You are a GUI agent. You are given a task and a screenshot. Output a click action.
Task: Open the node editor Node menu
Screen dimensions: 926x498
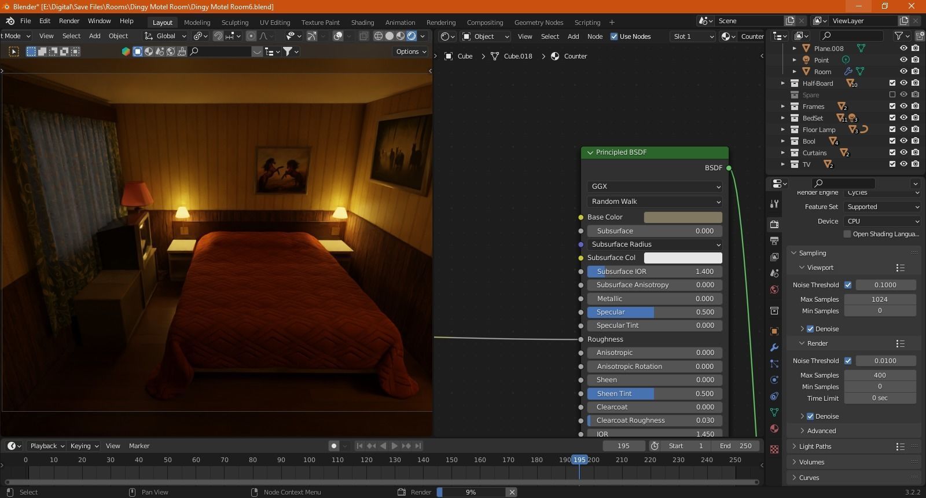point(595,36)
